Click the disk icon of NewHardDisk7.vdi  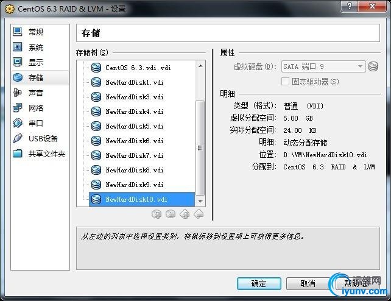(96, 155)
